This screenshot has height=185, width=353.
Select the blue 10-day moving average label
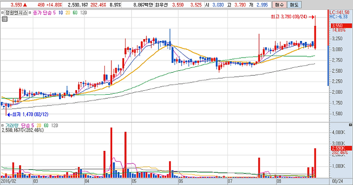(x=61, y=13)
